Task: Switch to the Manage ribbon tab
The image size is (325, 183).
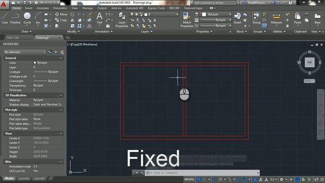Action: (x=88, y=8)
